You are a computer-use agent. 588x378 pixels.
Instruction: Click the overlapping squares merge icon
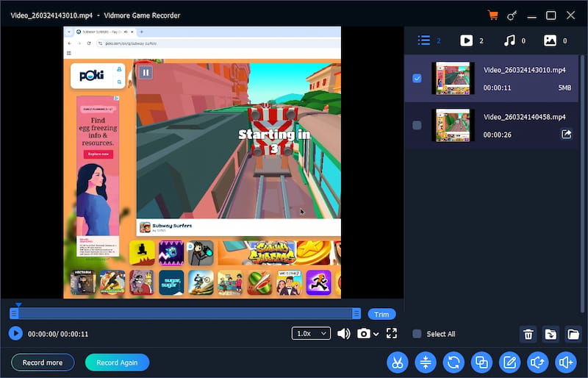point(481,362)
